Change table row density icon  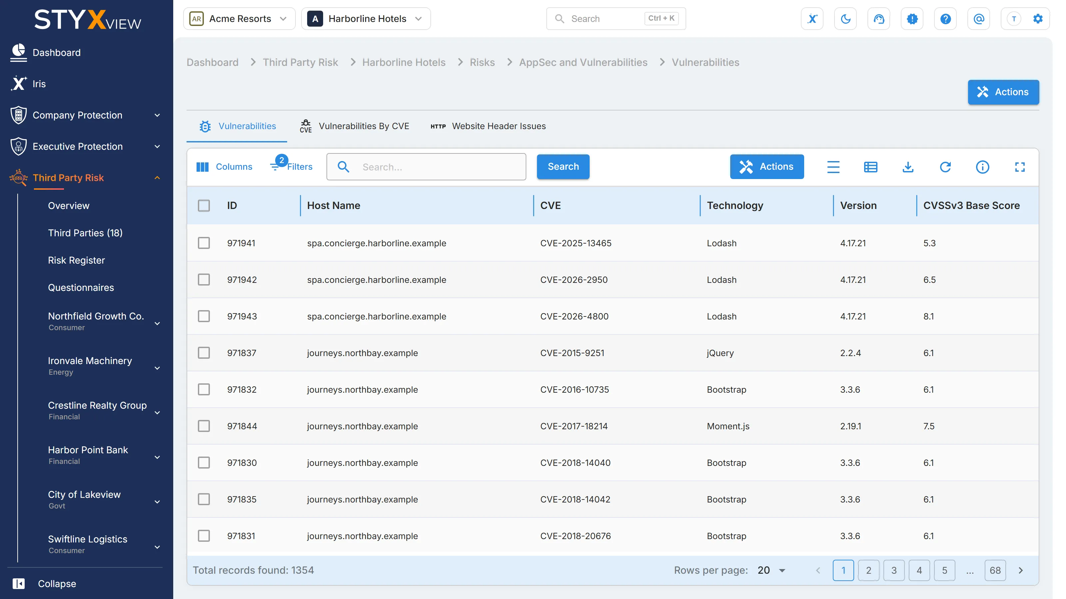pos(833,167)
